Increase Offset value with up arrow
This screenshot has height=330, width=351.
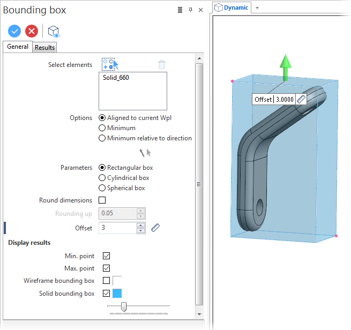[140, 226]
